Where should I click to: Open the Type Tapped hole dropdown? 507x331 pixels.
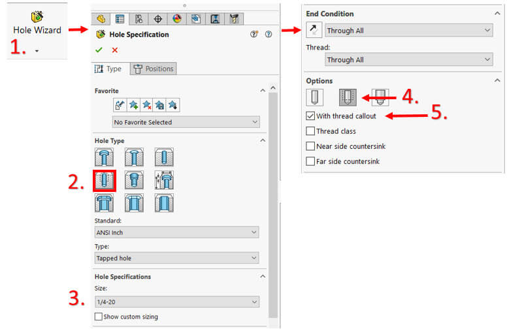tap(176, 259)
